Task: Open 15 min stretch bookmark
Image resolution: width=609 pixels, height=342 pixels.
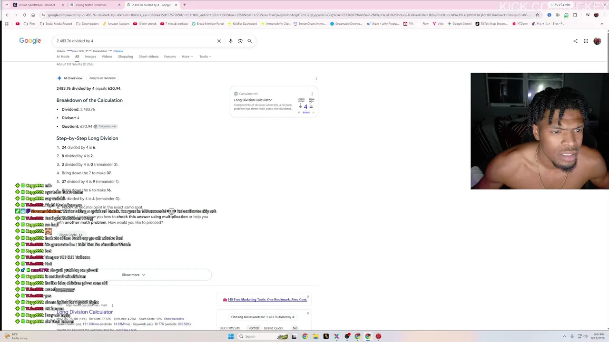Action: tap(145, 23)
